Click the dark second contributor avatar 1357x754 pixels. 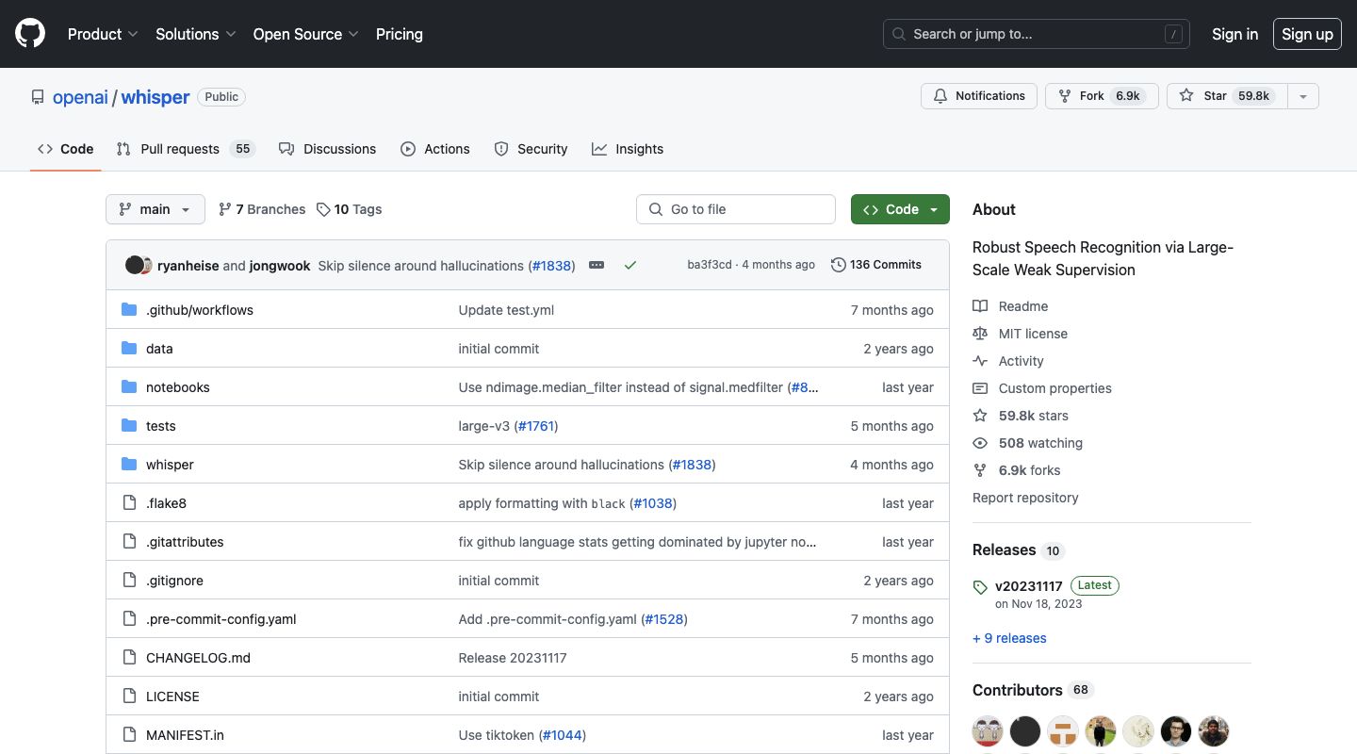coord(1025,731)
